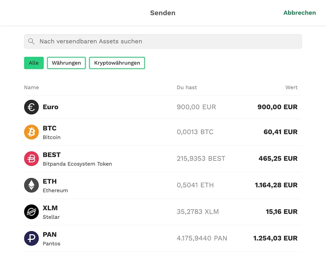Click the 900,00 EUR amount in Du hast column
The width and height of the screenshot is (326, 276).
tap(196, 107)
